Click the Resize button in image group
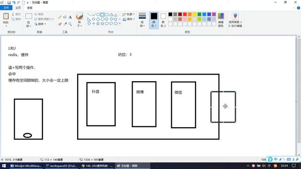This screenshot has width=301, height=169. click(x=44, y=19)
